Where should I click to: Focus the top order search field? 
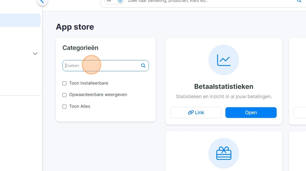[x=203, y=2]
